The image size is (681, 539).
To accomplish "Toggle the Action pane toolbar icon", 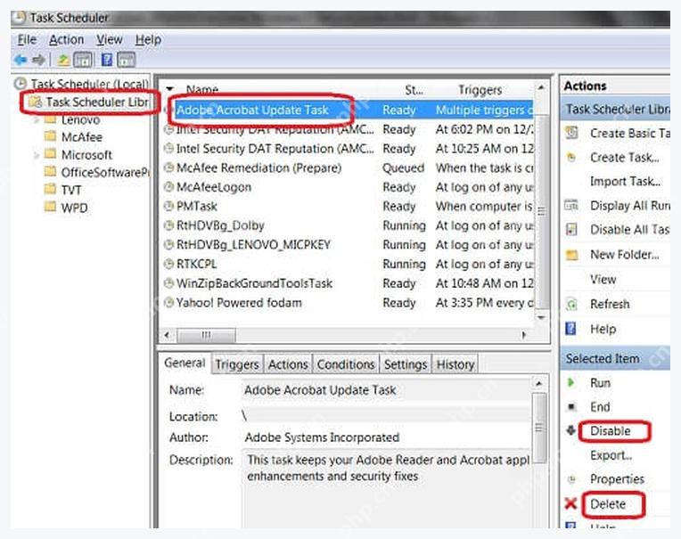I will coord(127,60).
